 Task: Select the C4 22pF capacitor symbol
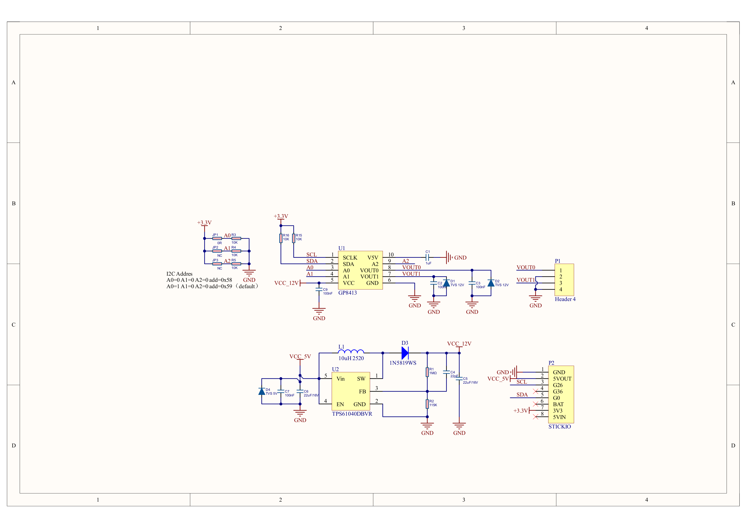click(x=447, y=372)
